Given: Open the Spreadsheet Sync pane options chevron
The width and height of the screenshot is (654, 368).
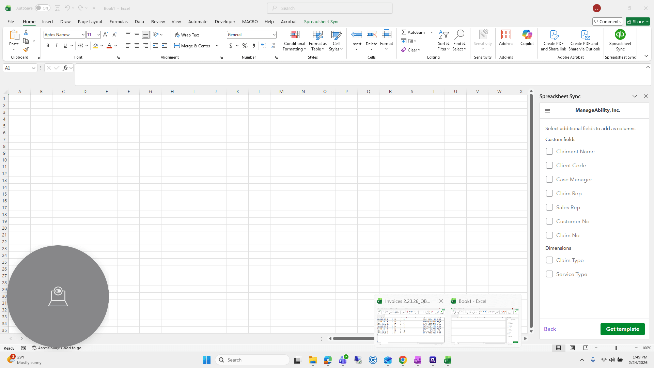Looking at the screenshot, I should 635,96.
